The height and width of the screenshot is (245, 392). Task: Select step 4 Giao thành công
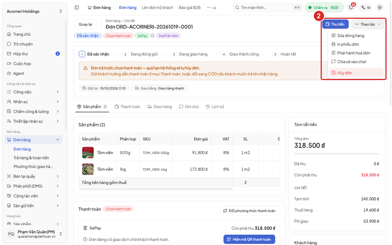pyautogui.click(x=240, y=54)
